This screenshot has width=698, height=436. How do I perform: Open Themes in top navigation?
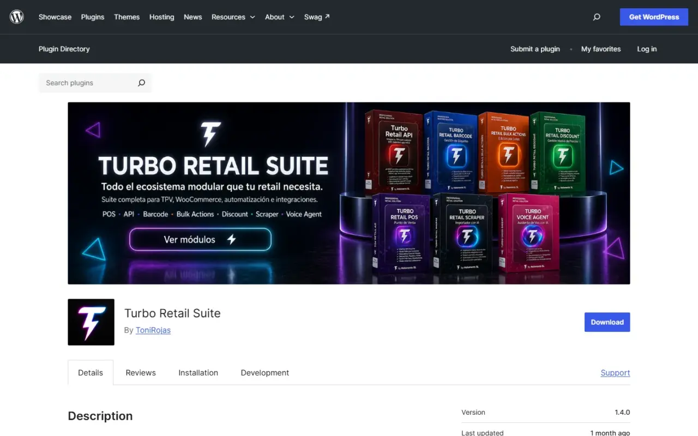click(x=127, y=17)
